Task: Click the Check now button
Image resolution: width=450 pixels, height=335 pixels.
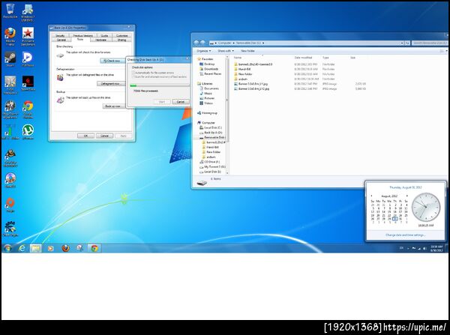Action: tap(112, 61)
